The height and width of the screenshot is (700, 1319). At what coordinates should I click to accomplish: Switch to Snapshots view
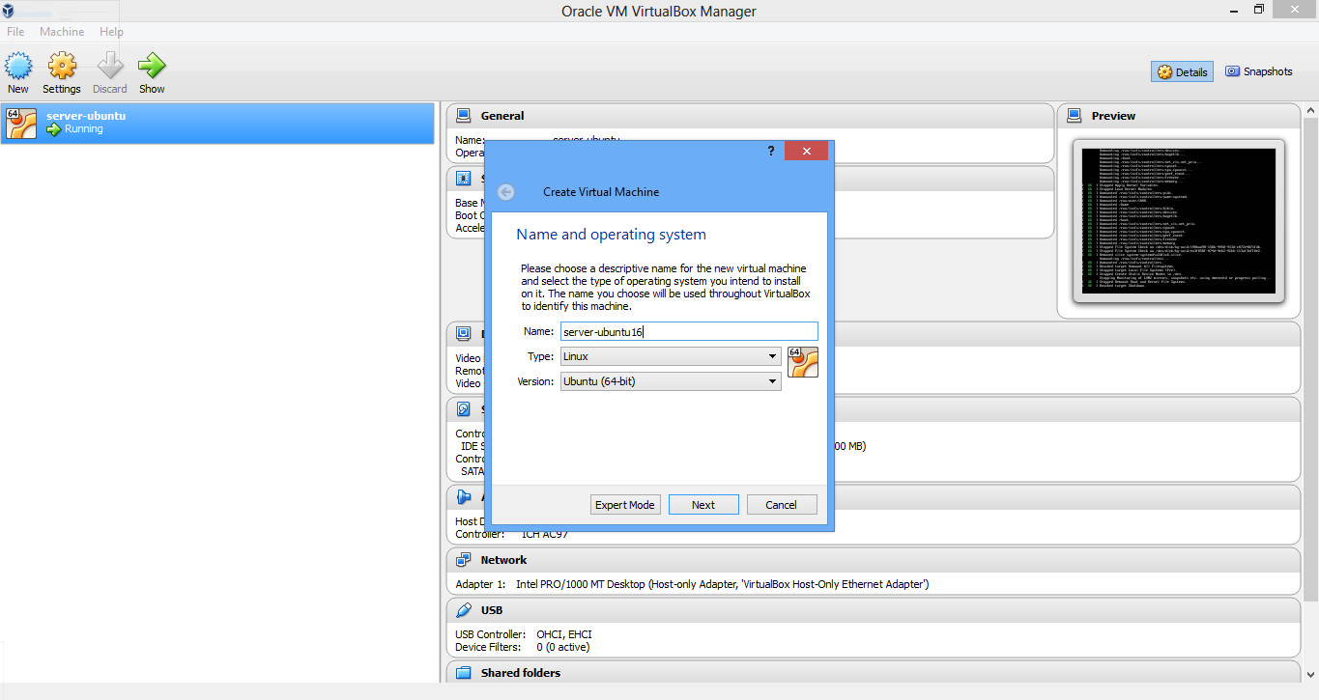tap(1258, 71)
